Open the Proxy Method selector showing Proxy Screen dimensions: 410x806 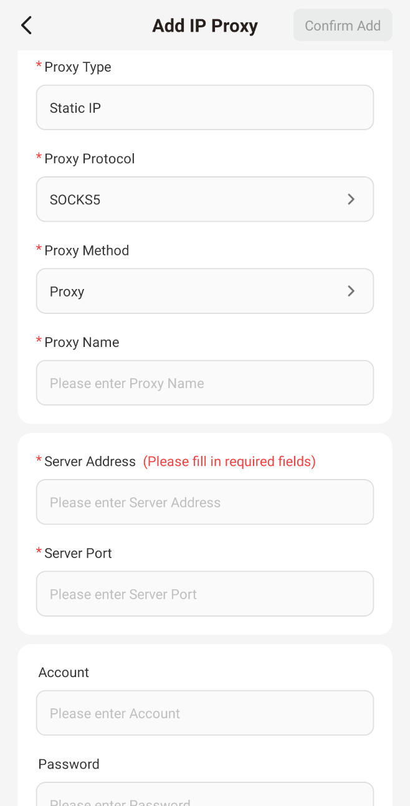[204, 291]
